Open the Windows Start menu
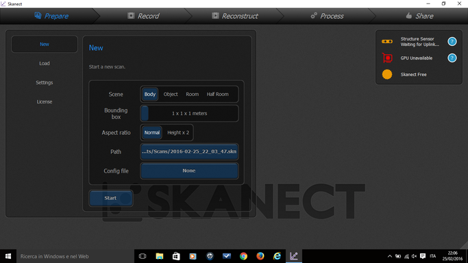Viewport: 468px width, 263px height. [x=8, y=256]
